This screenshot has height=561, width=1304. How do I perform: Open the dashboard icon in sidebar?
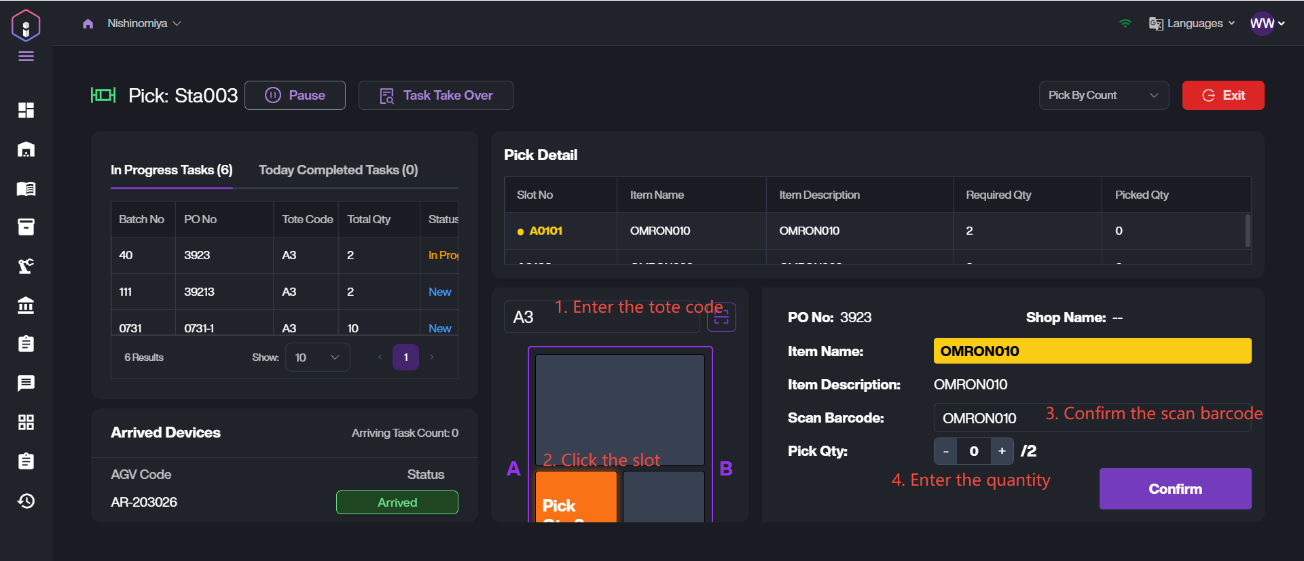tap(26, 110)
